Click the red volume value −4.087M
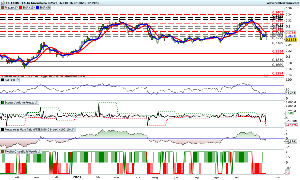 [291, 125]
